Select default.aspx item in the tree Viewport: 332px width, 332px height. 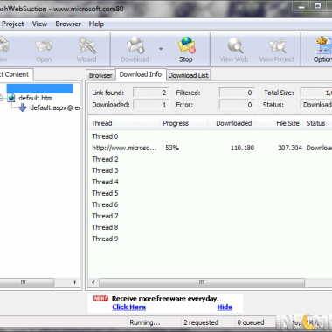click(x=55, y=108)
